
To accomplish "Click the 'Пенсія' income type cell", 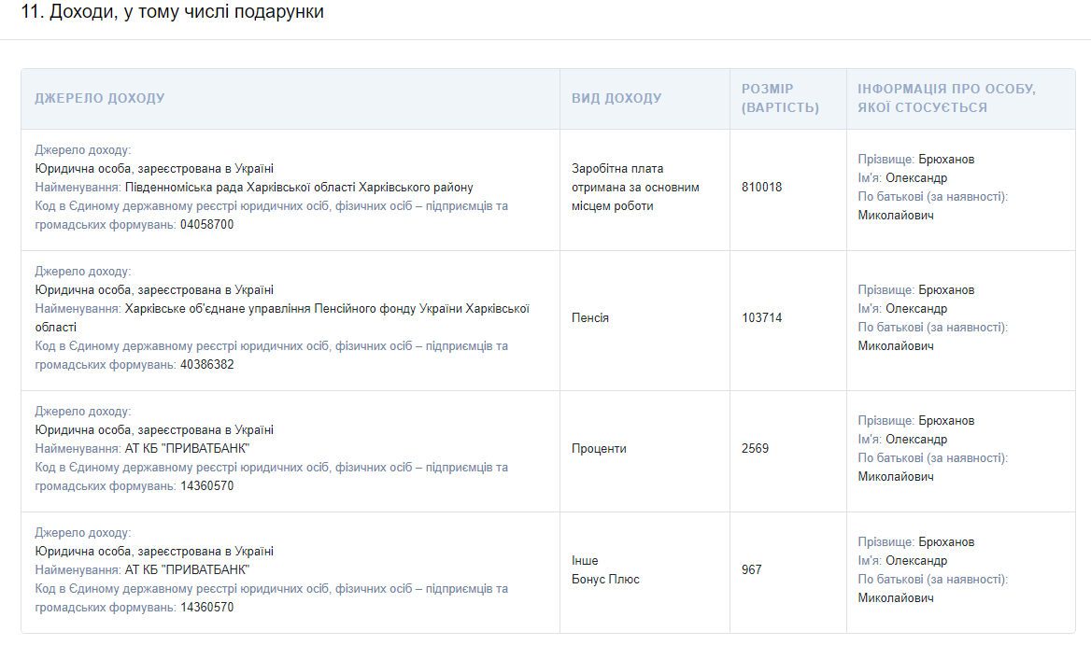I will click(589, 317).
